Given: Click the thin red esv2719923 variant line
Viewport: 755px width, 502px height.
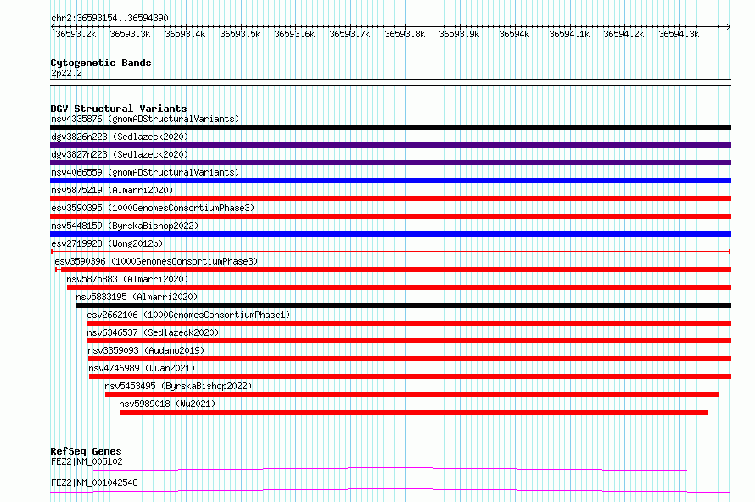Looking at the screenshot, I should pyautogui.click(x=390, y=252).
